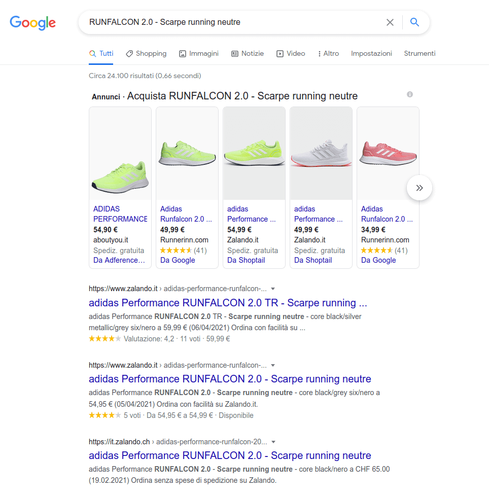The height and width of the screenshot is (494, 489).
Task: Click the blue magnifier search icon
Action: [x=414, y=22]
